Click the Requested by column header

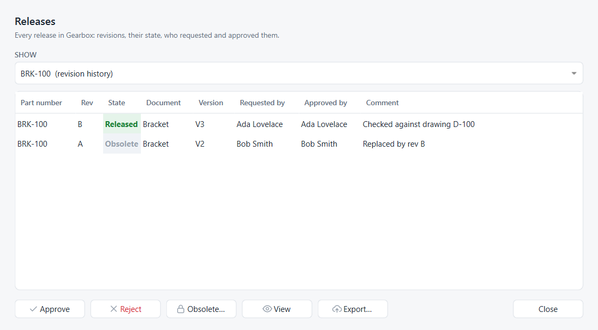click(263, 103)
